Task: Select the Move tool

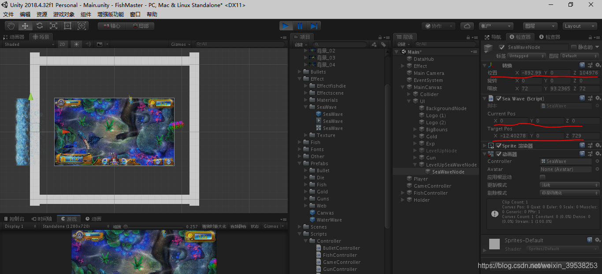Action: click(x=25, y=26)
